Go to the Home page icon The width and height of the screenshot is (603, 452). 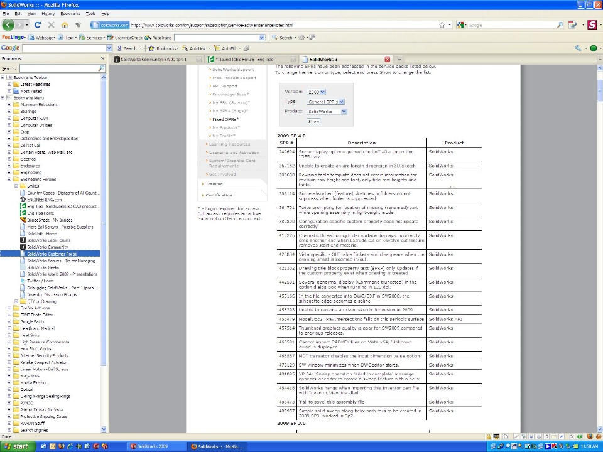65,25
